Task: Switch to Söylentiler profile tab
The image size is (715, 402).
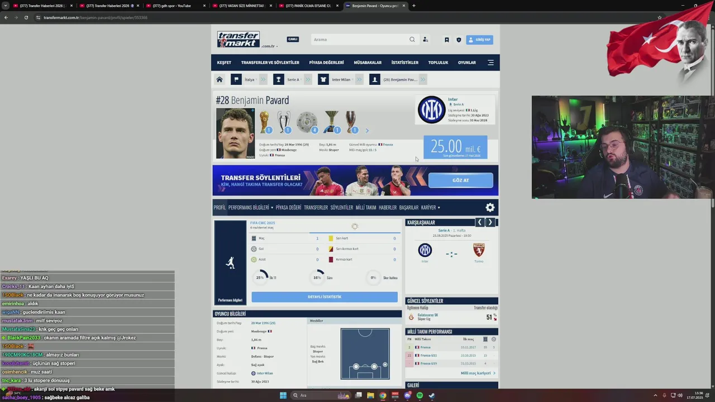Action: (342, 208)
